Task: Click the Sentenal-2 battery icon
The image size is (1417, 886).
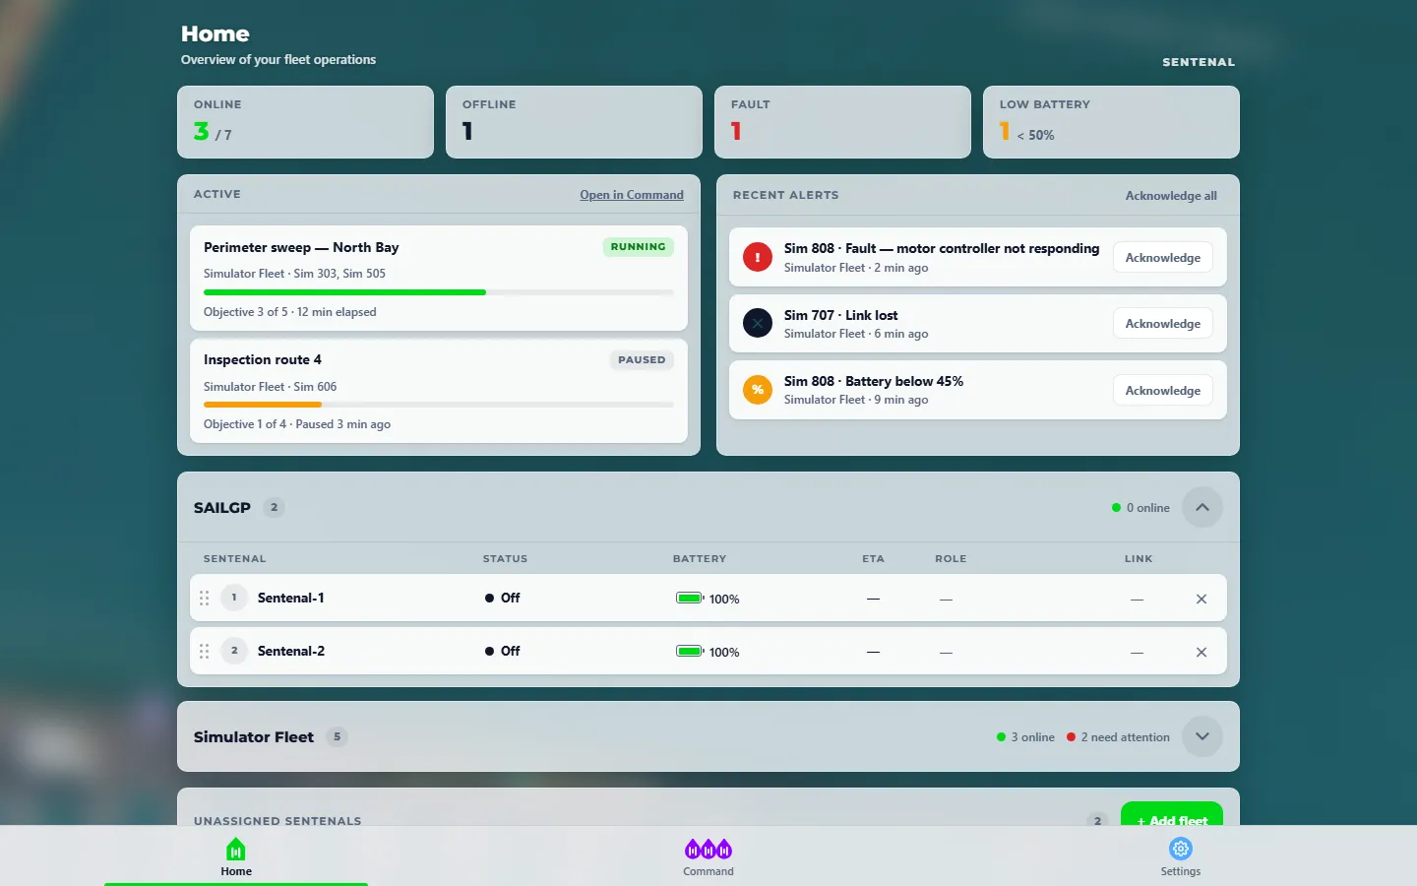Action: [690, 651]
